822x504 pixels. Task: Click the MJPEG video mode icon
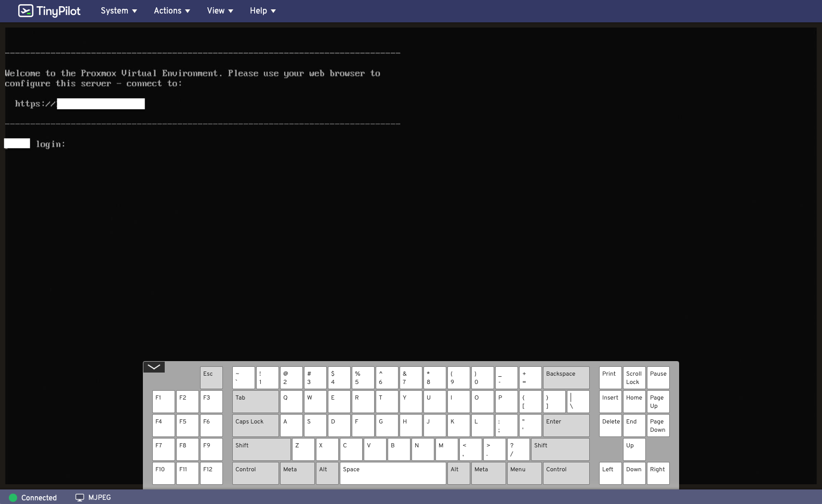point(79,498)
